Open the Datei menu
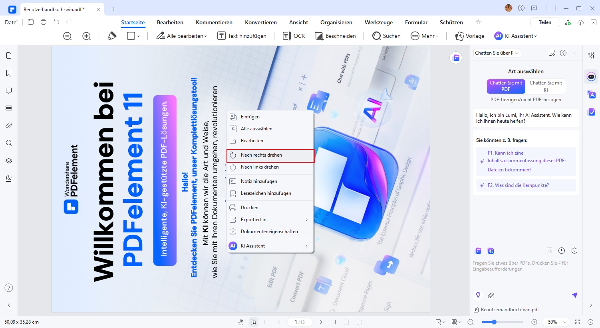Image resolution: width=600 pixels, height=328 pixels. [11, 22]
